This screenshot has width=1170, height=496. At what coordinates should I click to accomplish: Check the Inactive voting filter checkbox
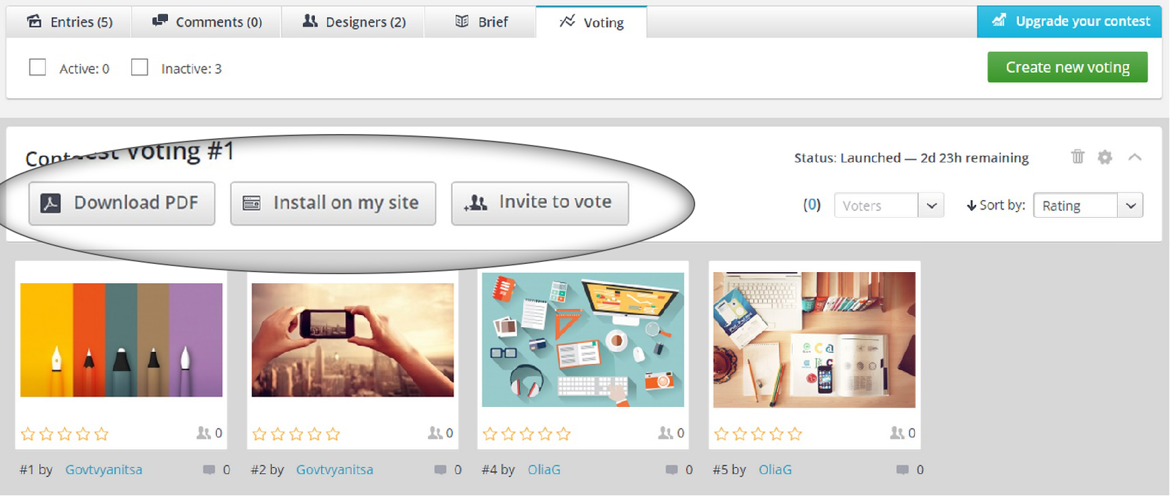[139, 67]
